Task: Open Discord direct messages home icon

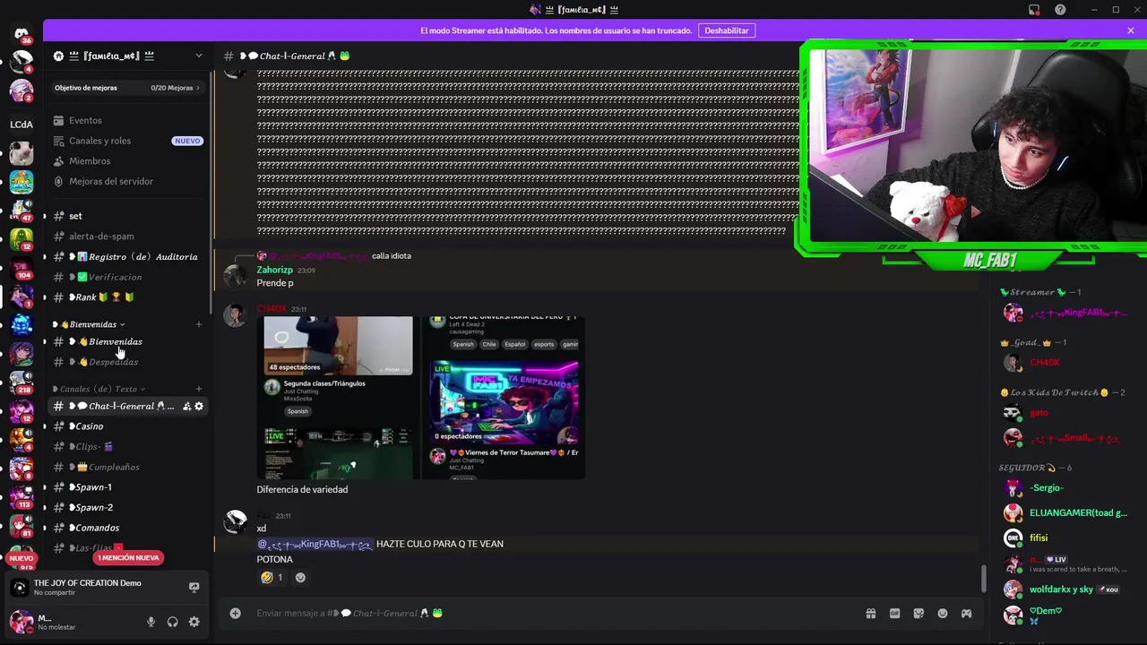Action: click(22, 34)
